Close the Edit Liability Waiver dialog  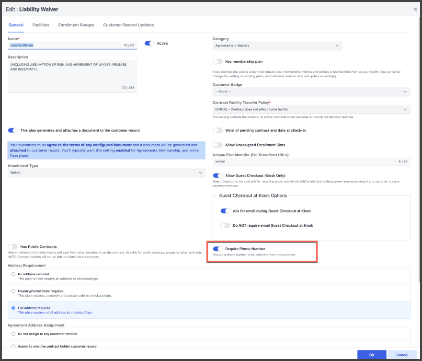pyautogui.click(x=415, y=9)
